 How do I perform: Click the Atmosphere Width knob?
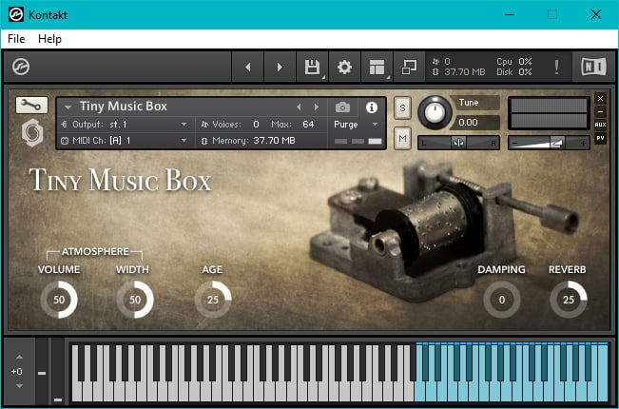coord(135,300)
